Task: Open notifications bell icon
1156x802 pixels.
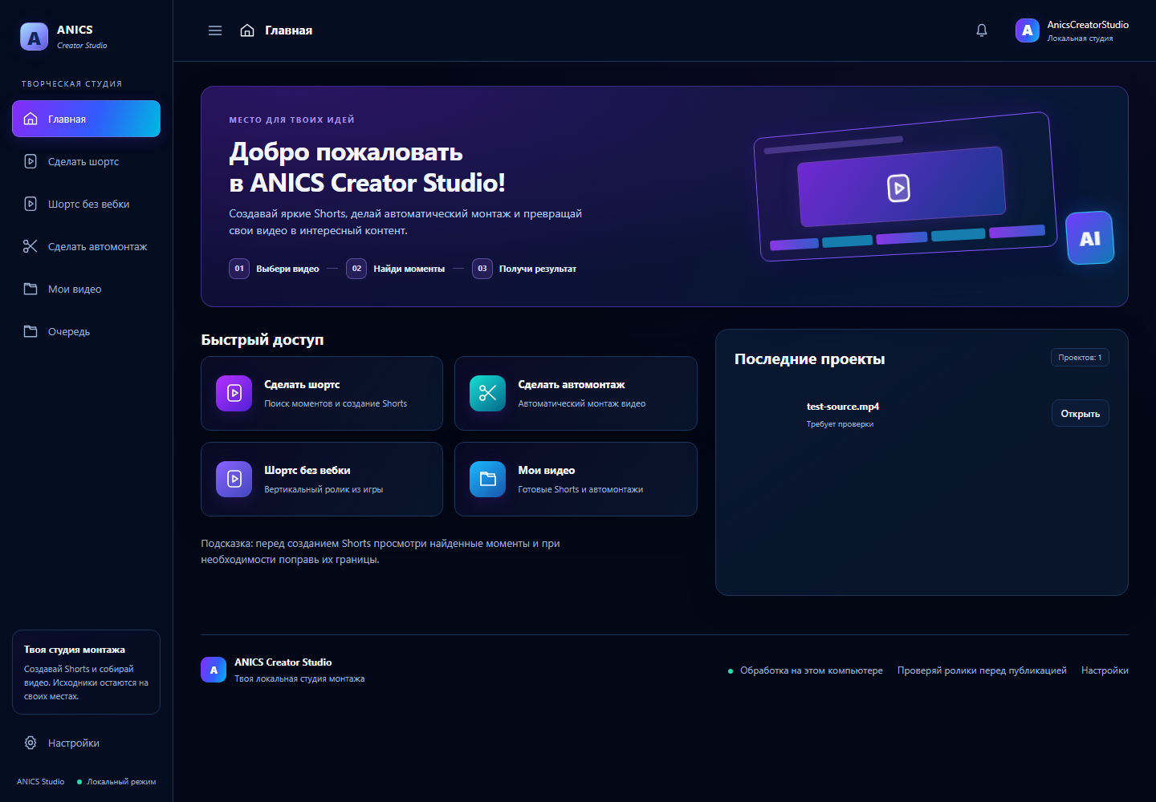Action: pyautogui.click(x=982, y=30)
